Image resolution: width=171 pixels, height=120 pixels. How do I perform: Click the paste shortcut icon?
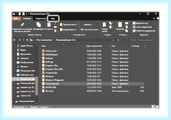(55, 31)
